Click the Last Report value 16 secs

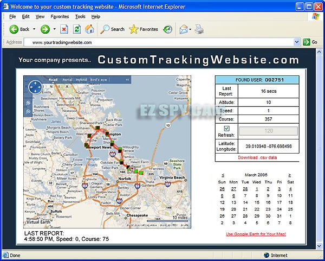[x=269, y=91]
